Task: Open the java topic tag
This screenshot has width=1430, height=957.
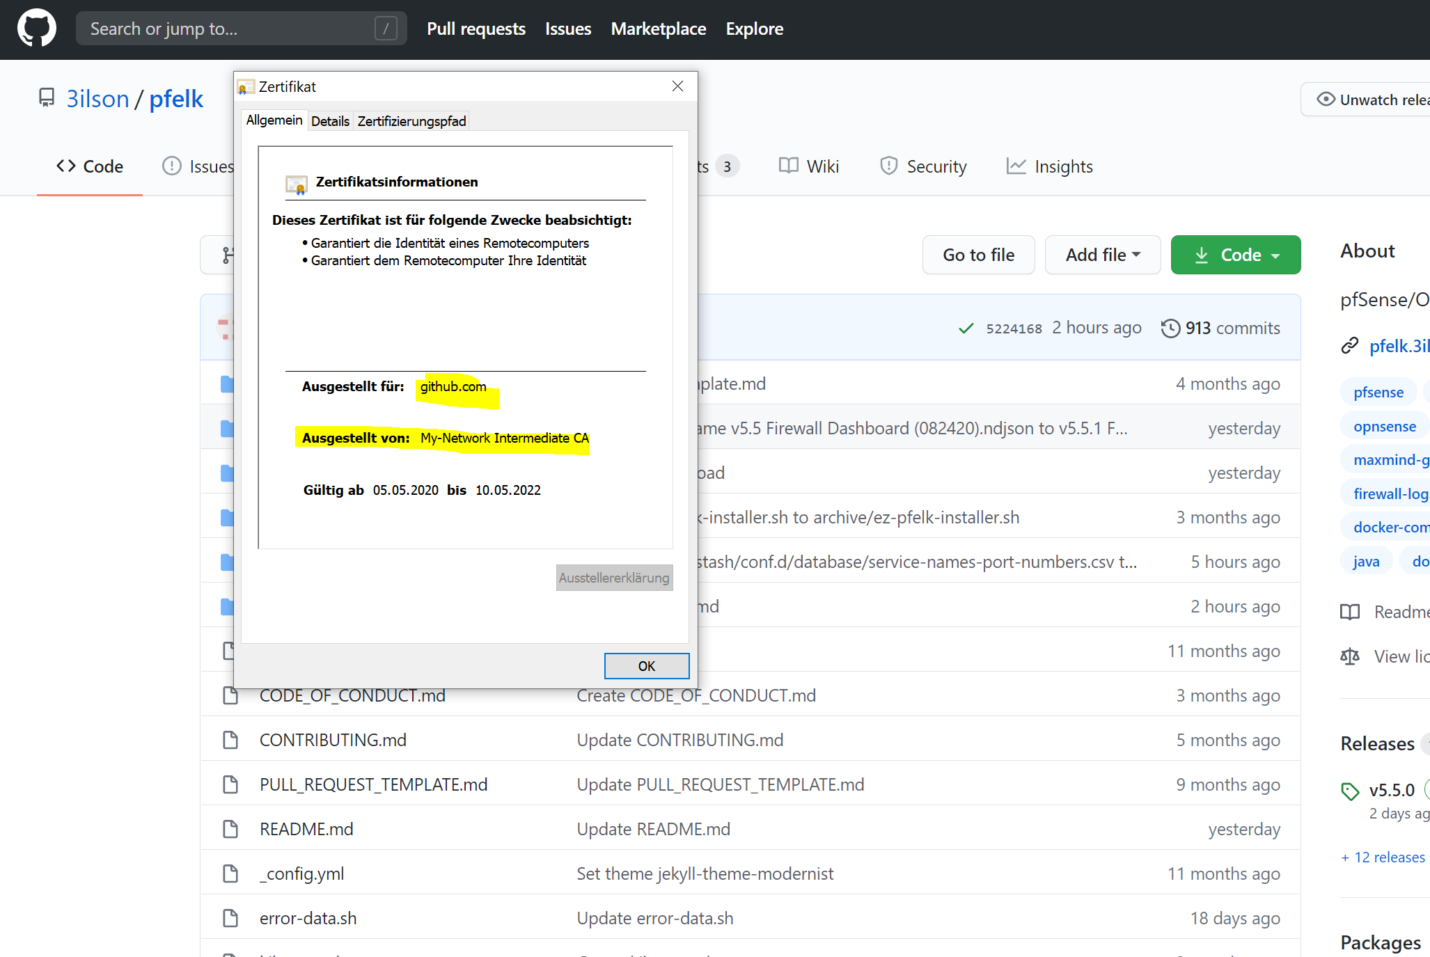Action: click(1366, 561)
